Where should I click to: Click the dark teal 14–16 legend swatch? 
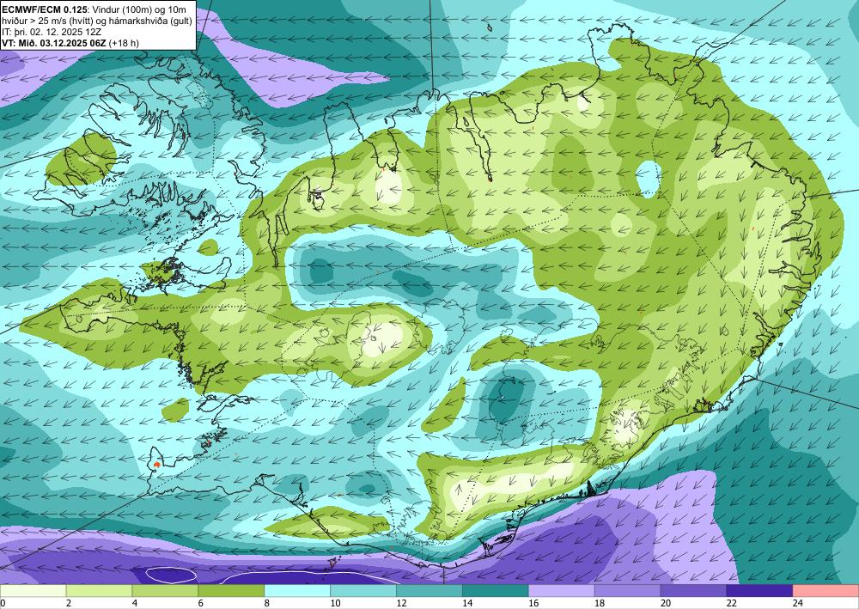pyautogui.click(x=496, y=591)
